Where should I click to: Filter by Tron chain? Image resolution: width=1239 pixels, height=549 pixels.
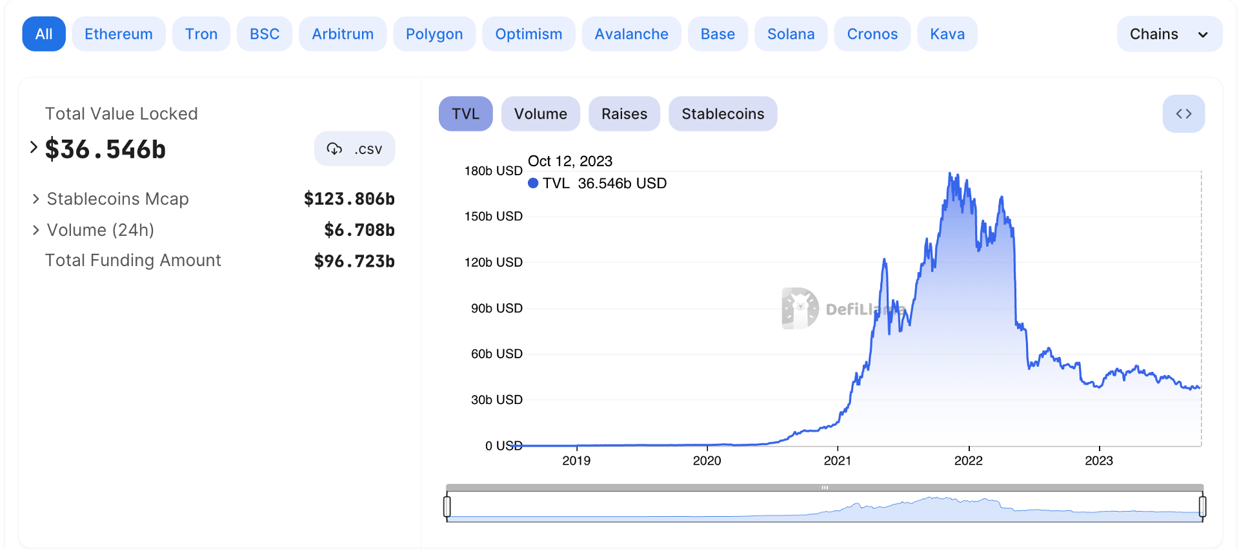[201, 34]
